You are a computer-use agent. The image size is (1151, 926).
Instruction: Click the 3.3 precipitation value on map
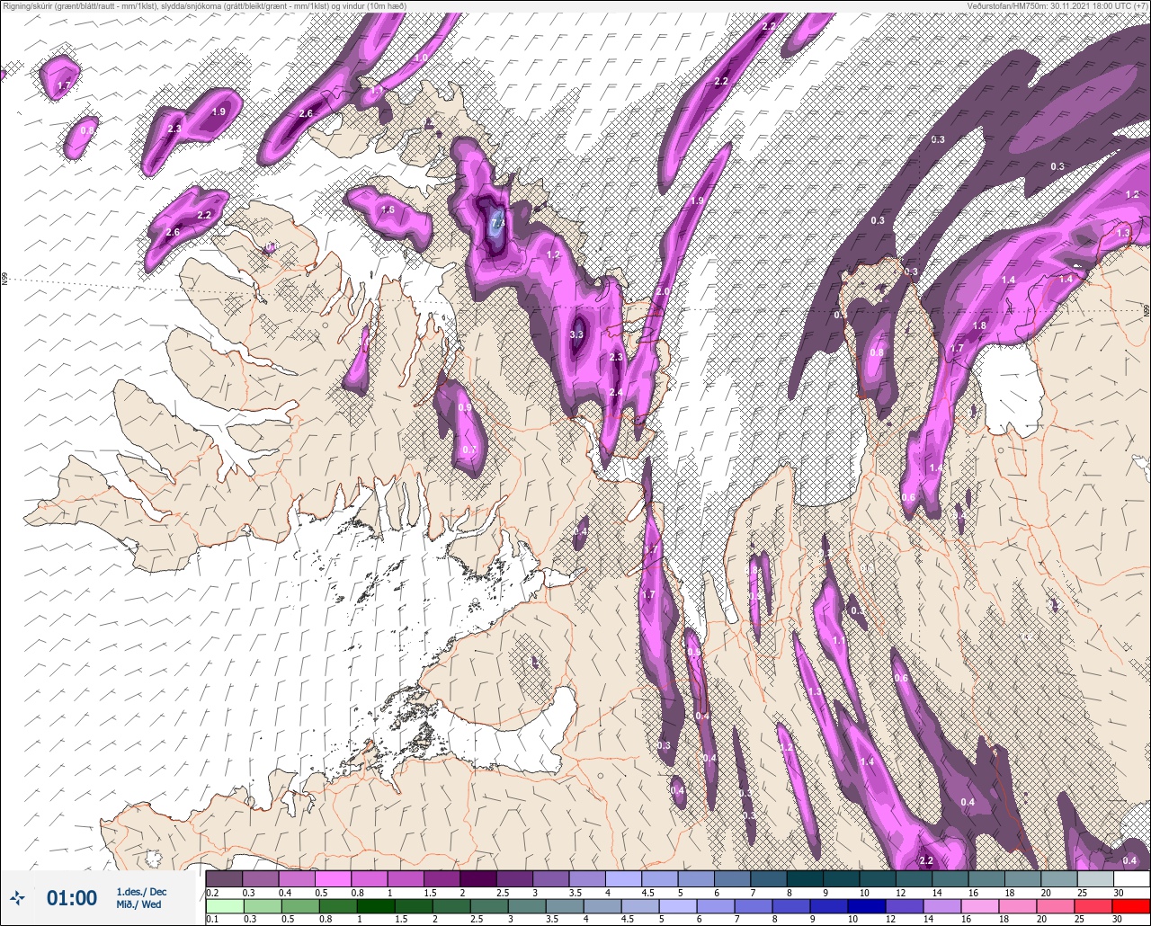click(576, 334)
